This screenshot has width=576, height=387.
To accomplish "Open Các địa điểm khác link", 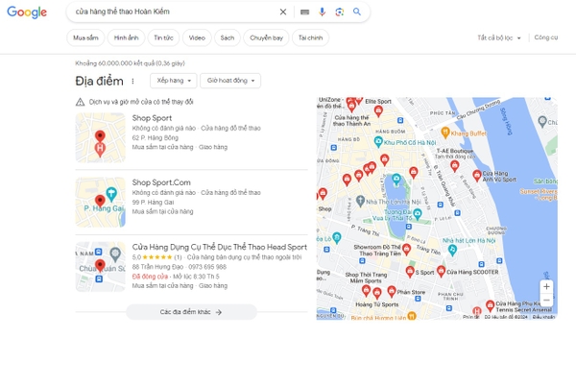I will (x=191, y=312).
